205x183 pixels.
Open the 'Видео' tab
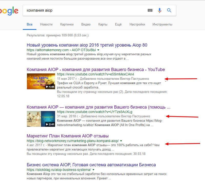(86, 24)
